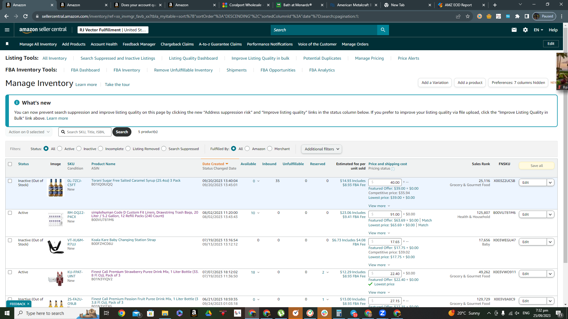
Task: Expand available quantity chevron for Strawberry Puree
Action: point(258,272)
